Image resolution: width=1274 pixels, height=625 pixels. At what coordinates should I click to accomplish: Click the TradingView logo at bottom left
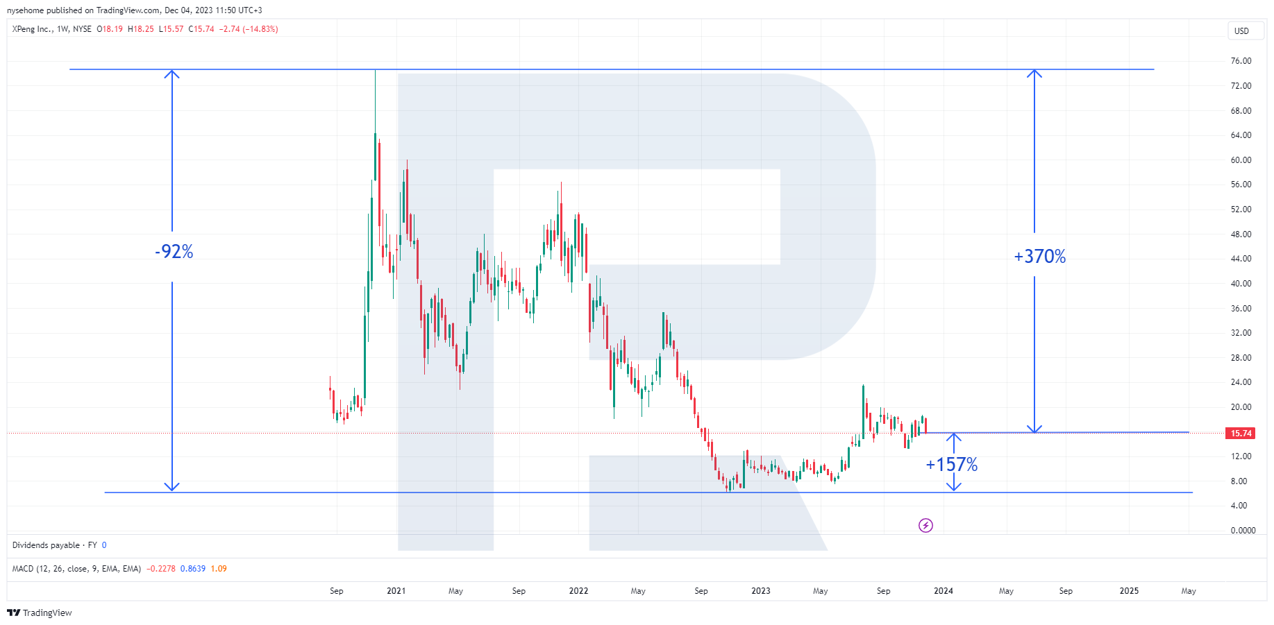[x=40, y=613]
